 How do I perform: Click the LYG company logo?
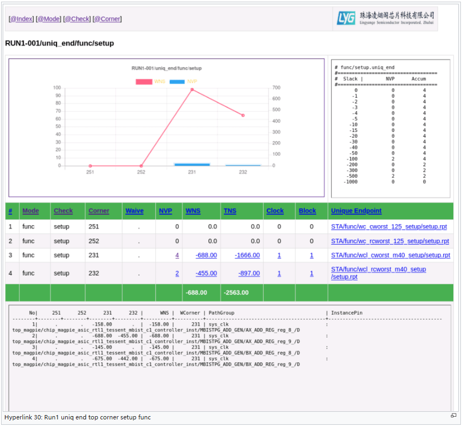[x=386, y=19]
